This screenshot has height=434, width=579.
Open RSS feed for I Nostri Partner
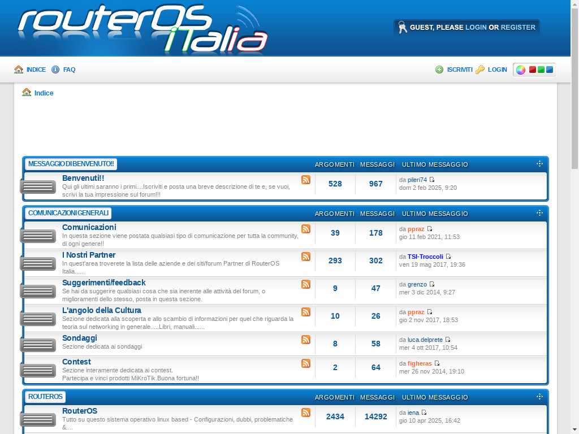click(x=306, y=257)
